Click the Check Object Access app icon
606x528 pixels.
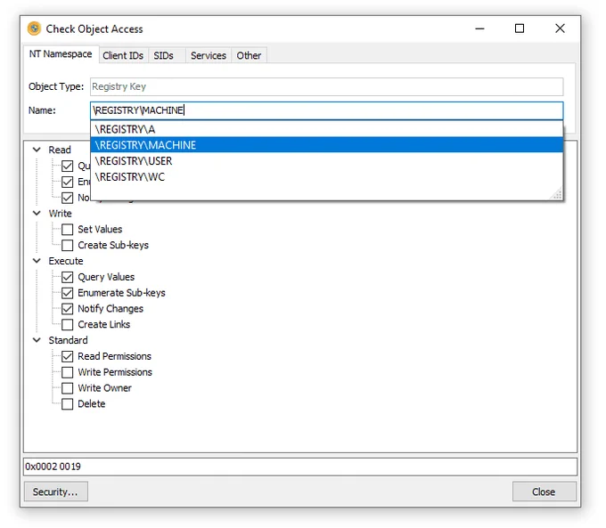click(35, 28)
